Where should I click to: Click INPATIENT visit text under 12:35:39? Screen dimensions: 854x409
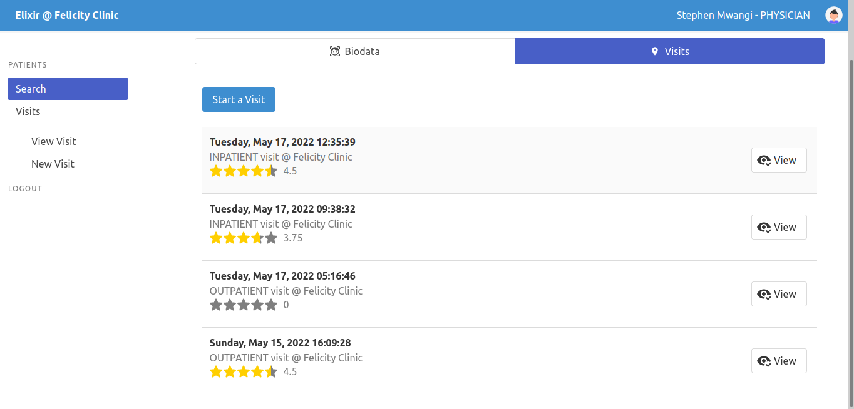click(281, 157)
